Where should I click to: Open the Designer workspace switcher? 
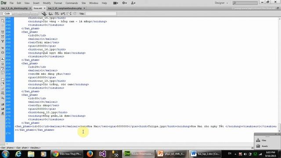(221, 3)
